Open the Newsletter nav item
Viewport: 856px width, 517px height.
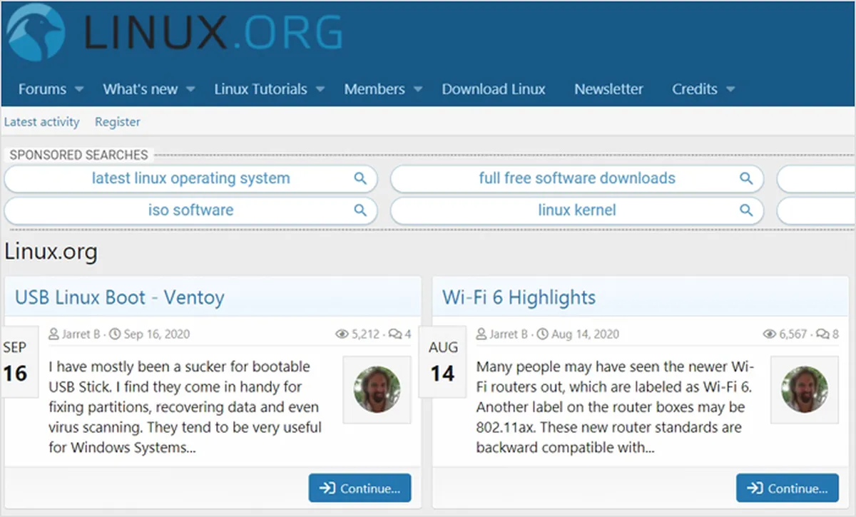pyautogui.click(x=608, y=89)
